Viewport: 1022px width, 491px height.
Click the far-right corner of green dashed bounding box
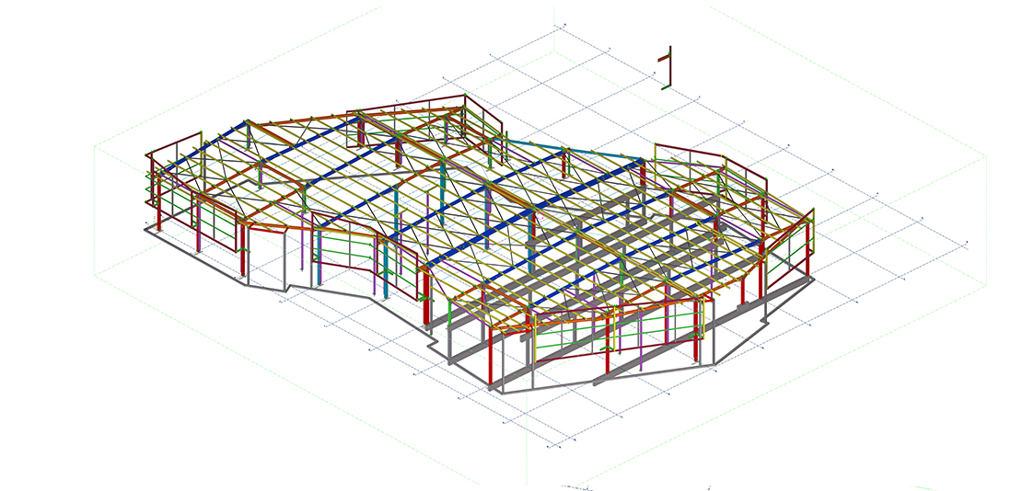[x=985, y=156]
